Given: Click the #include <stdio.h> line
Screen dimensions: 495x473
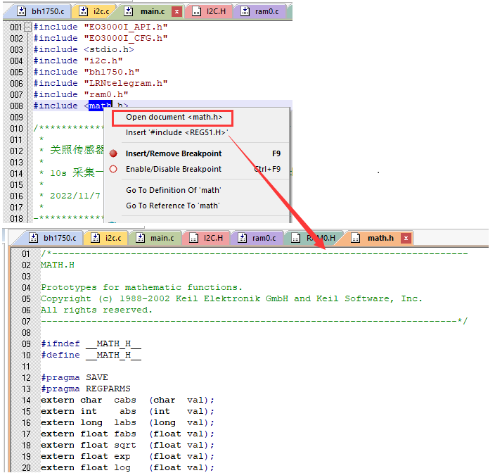Looking at the screenshot, I should pos(84,49).
